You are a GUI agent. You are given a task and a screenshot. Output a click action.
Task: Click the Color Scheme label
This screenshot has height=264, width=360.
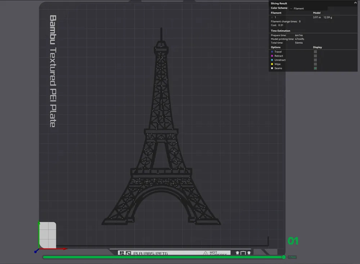[x=279, y=8]
